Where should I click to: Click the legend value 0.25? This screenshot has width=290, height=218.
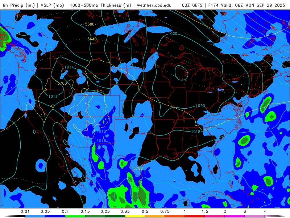click(x=105, y=211)
